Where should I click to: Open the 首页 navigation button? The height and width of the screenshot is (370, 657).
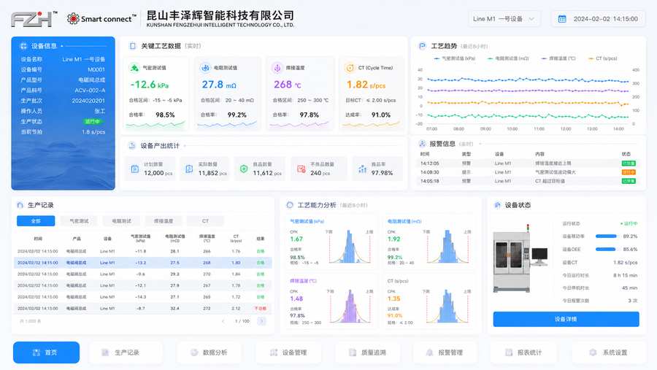[x=46, y=352]
